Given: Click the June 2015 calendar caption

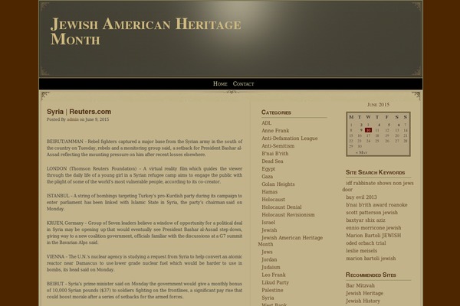Looking at the screenshot, I should coord(378,105).
